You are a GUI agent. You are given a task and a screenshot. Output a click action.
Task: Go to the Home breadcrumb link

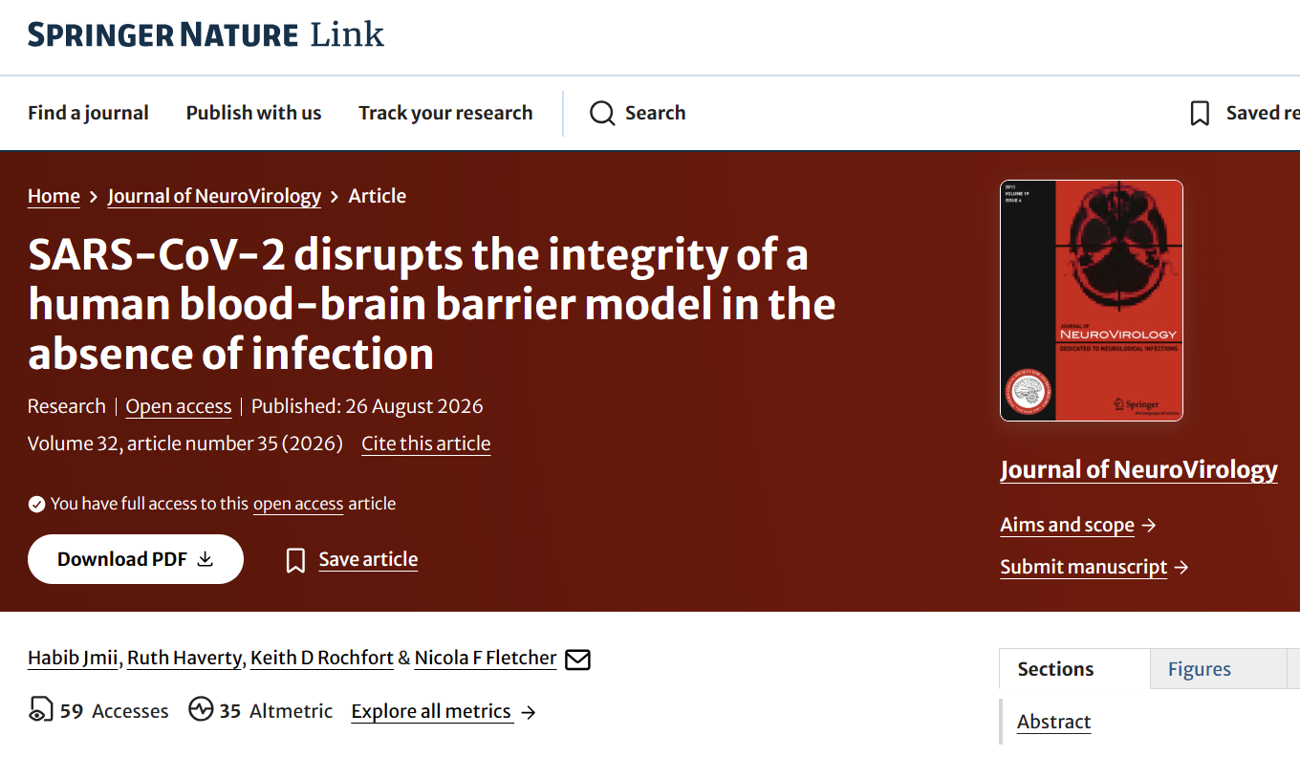[54, 196]
